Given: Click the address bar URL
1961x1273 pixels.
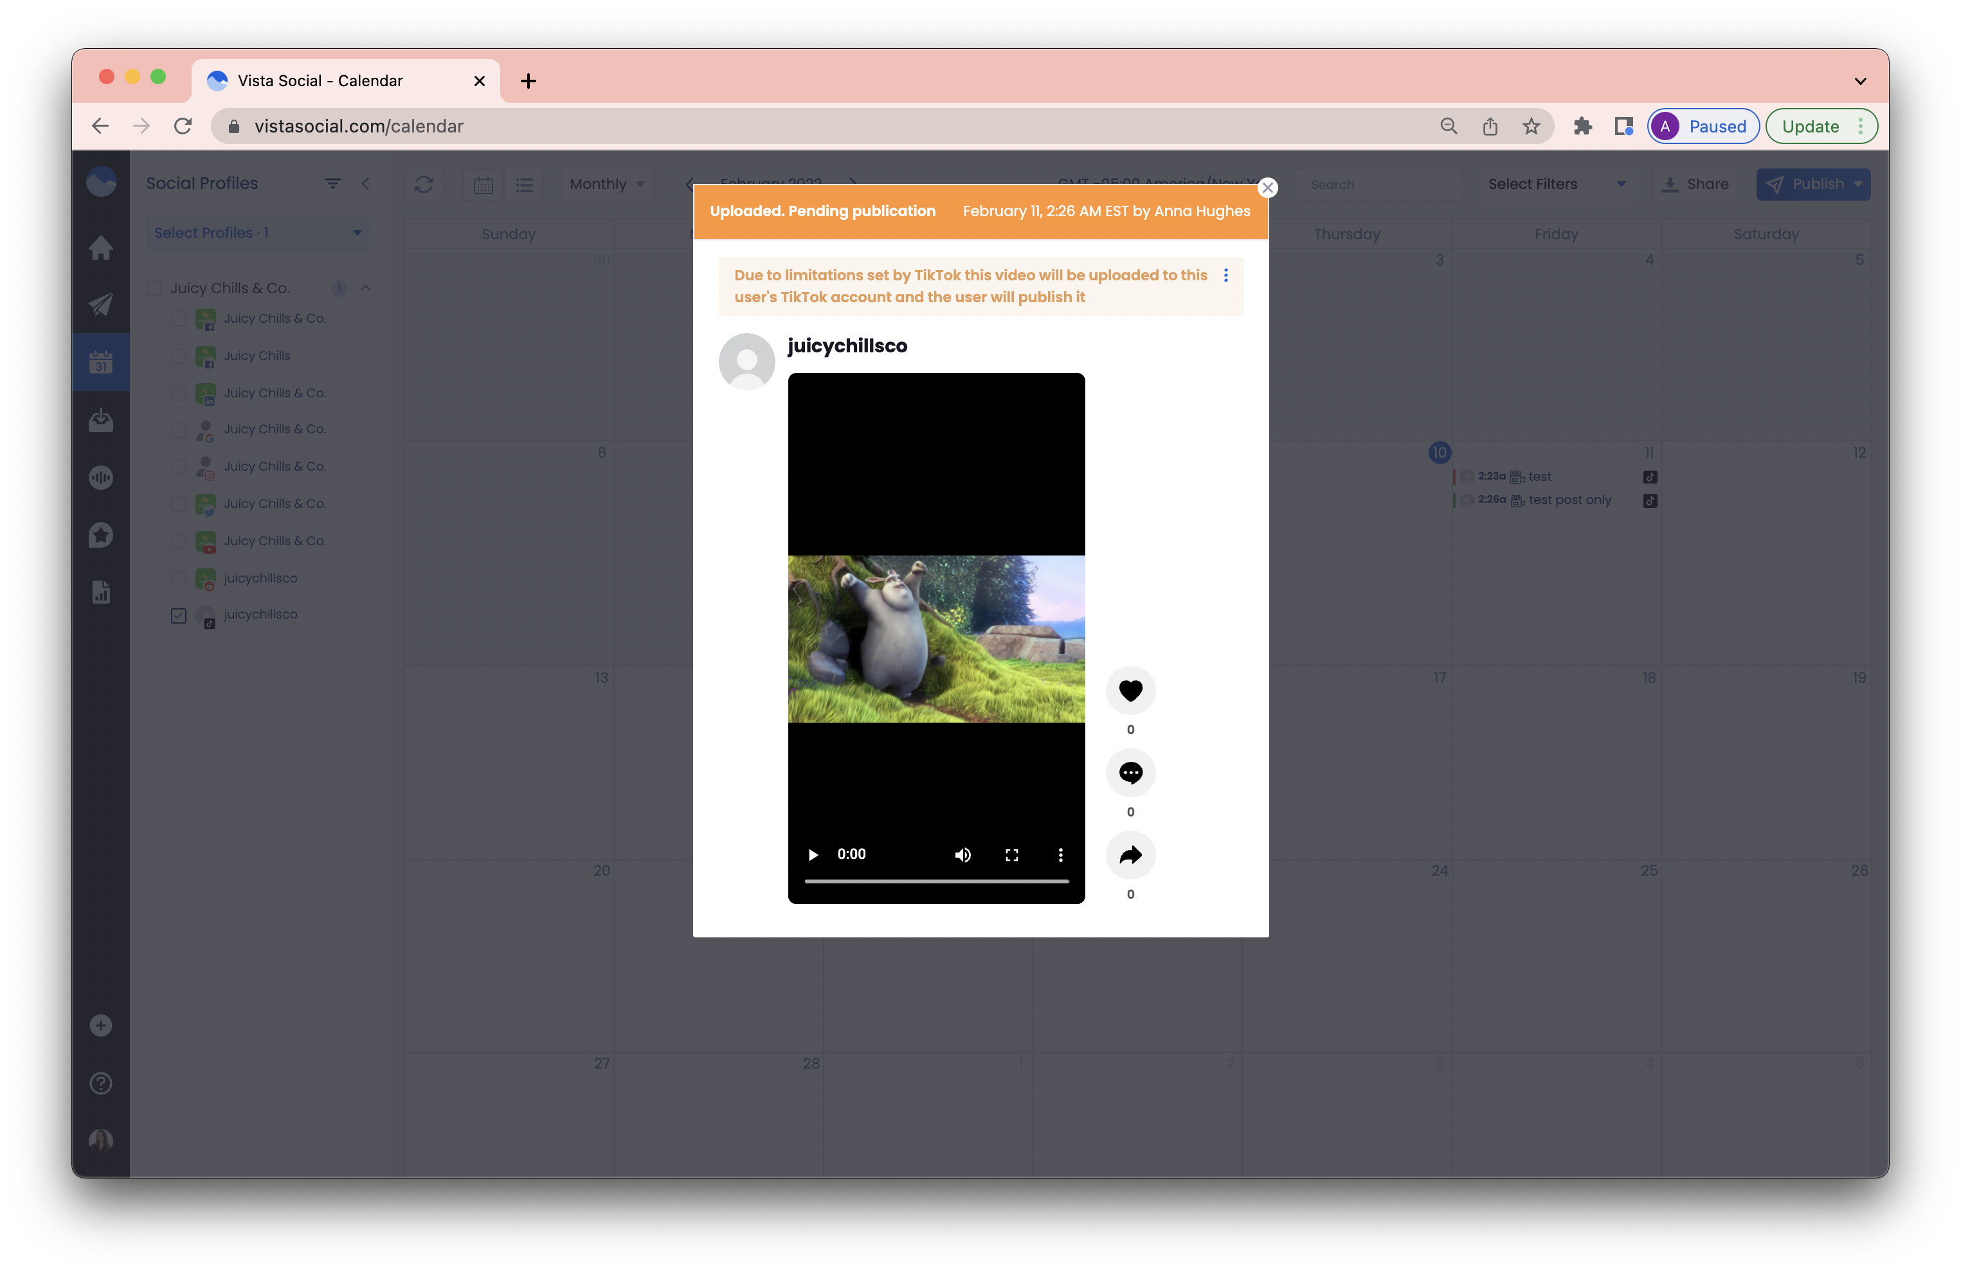Looking at the screenshot, I should pos(358,126).
